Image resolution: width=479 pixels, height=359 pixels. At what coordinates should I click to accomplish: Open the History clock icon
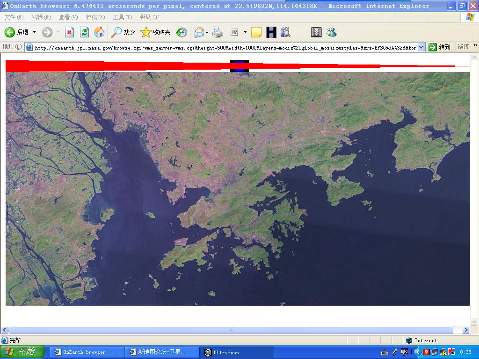point(181,32)
